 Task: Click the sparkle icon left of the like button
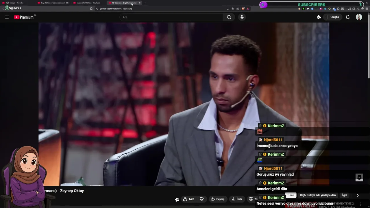click(177, 199)
